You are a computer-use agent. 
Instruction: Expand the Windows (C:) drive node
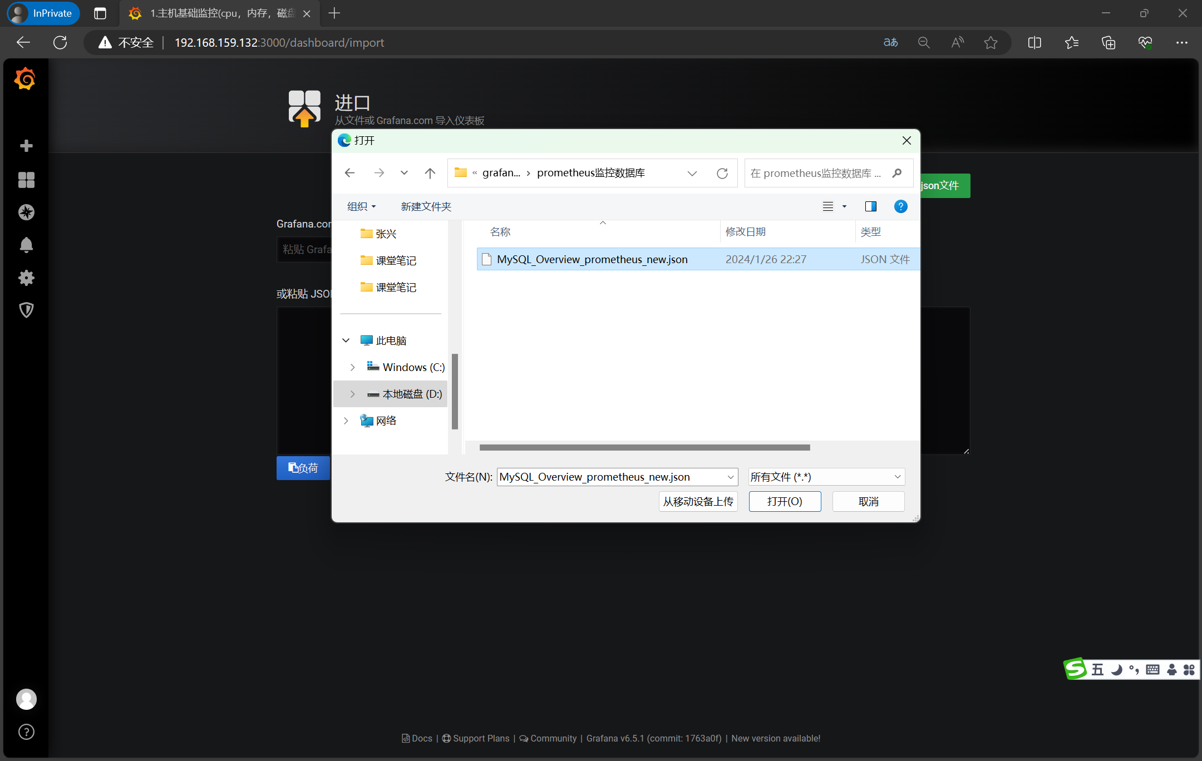352,367
